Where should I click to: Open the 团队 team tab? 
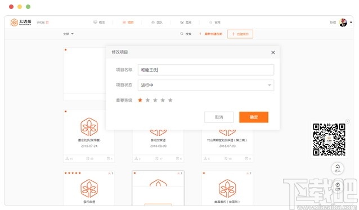click(x=157, y=22)
